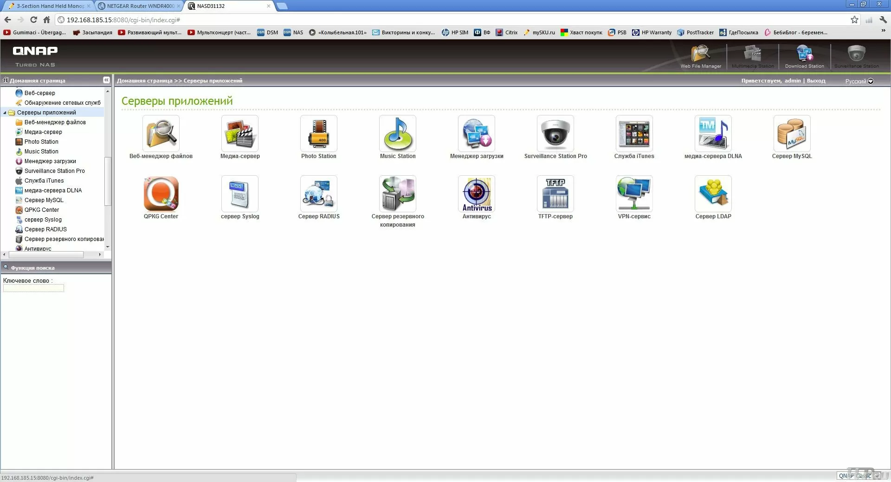This screenshot has height=482, width=891.
Task: Click the Выход logout link
Action: click(816, 81)
